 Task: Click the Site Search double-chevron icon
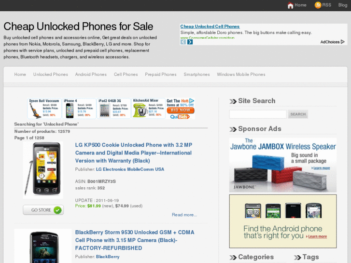tap(233, 101)
